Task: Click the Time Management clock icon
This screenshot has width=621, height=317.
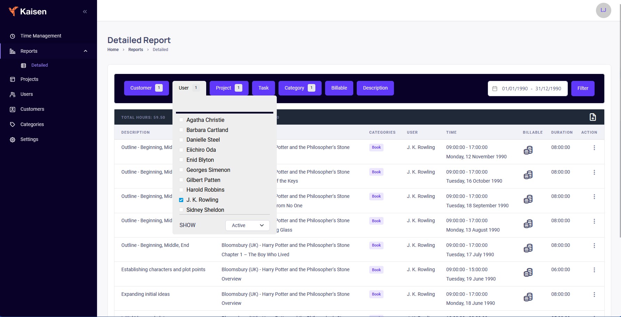Action: click(13, 36)
